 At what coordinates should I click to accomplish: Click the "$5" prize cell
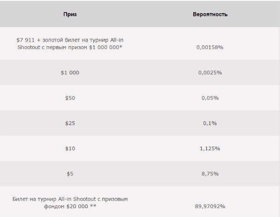click(70, 174)
